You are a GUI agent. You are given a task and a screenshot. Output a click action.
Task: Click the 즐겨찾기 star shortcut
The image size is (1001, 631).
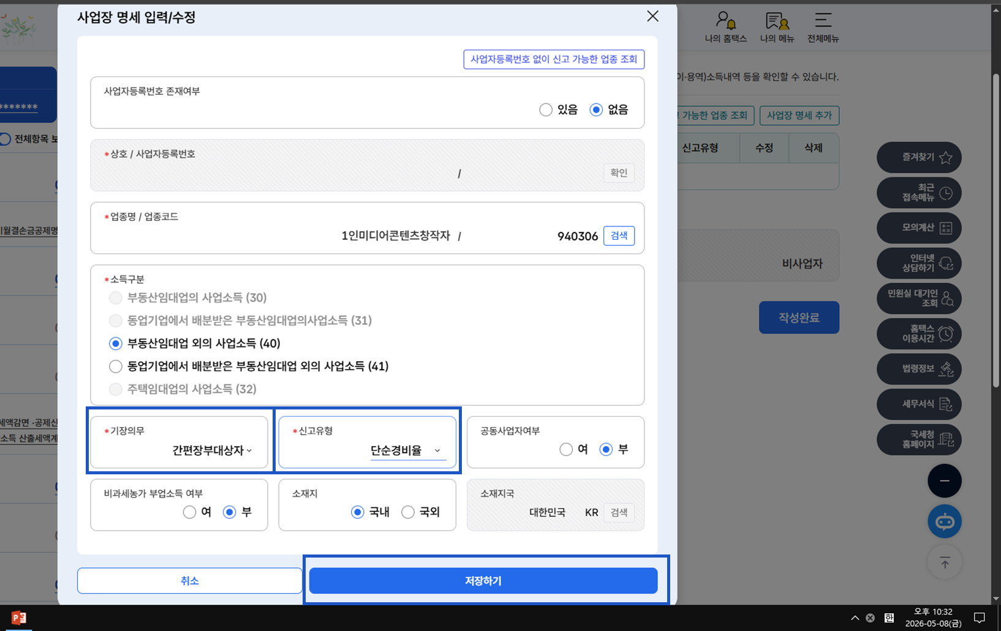point(919,157)
